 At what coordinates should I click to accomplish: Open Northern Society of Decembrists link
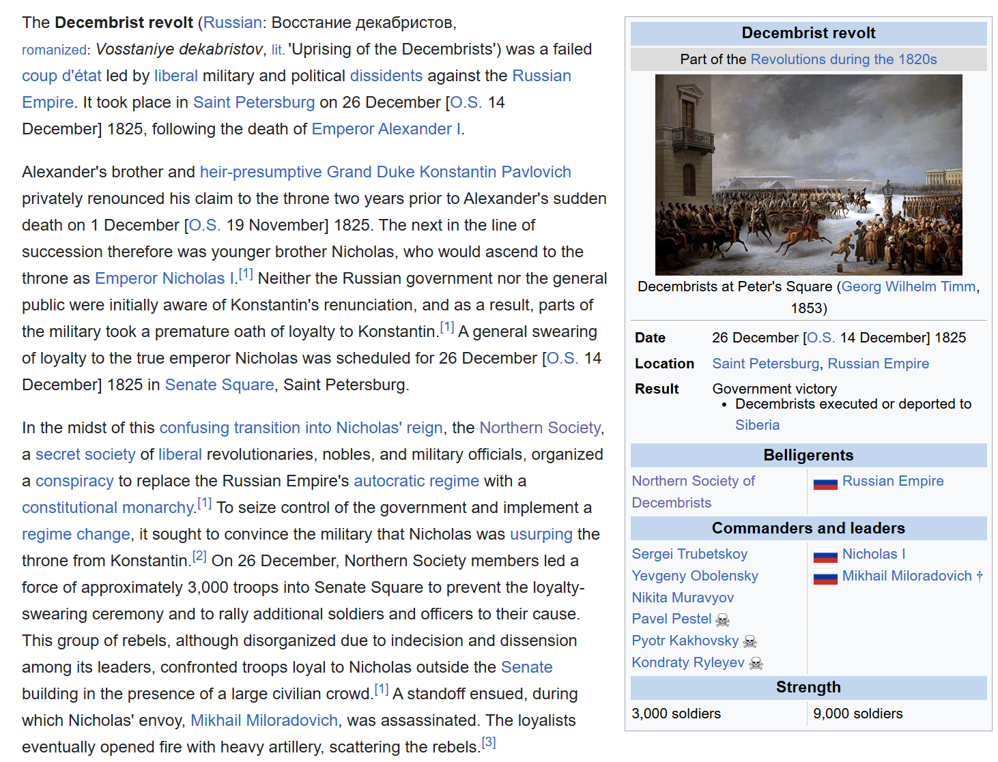click(x=694, y=492)
